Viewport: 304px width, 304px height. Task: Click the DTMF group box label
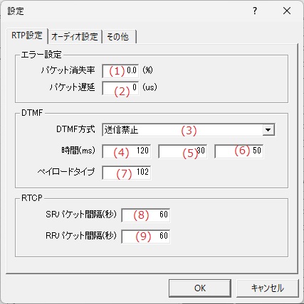point(32,113)
